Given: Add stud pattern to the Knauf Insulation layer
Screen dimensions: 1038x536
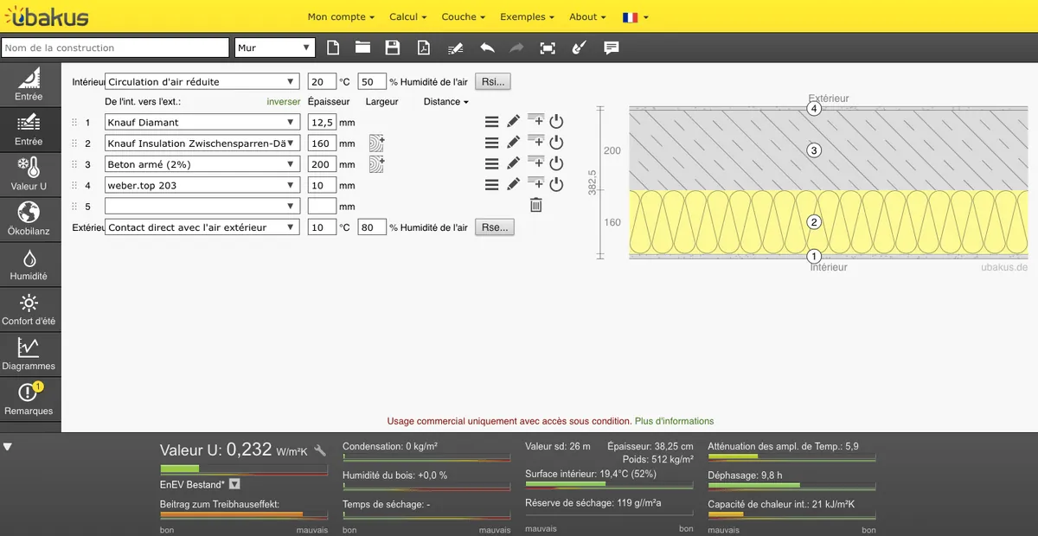Looking at the screenshot, I should (376, 143).
